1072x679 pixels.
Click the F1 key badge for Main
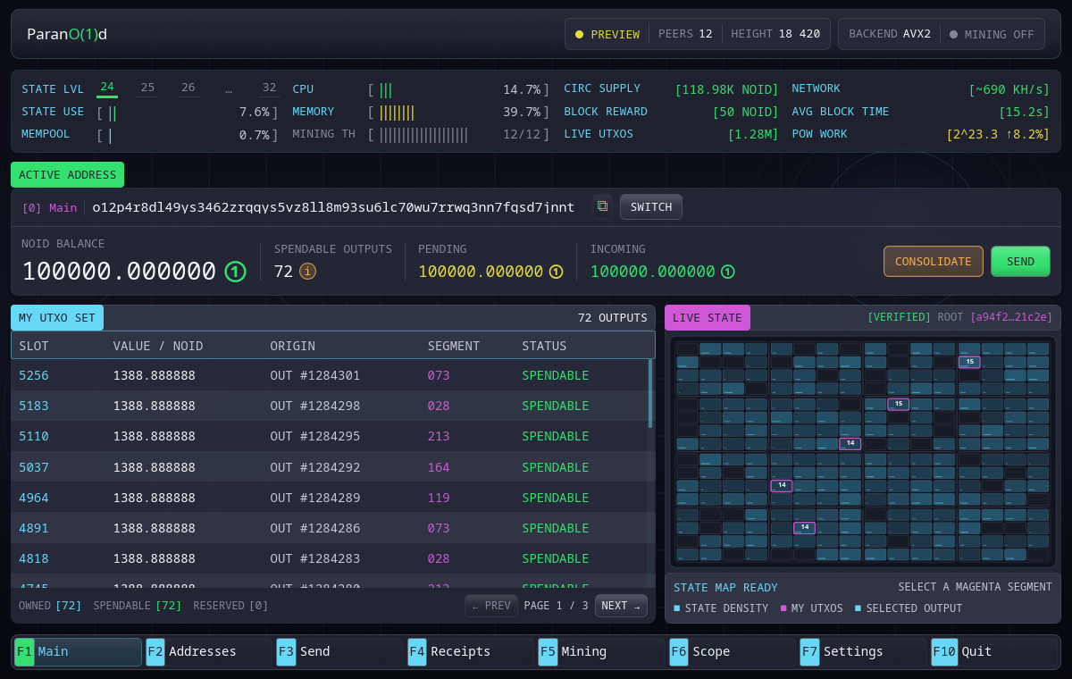tap(24, 651)
